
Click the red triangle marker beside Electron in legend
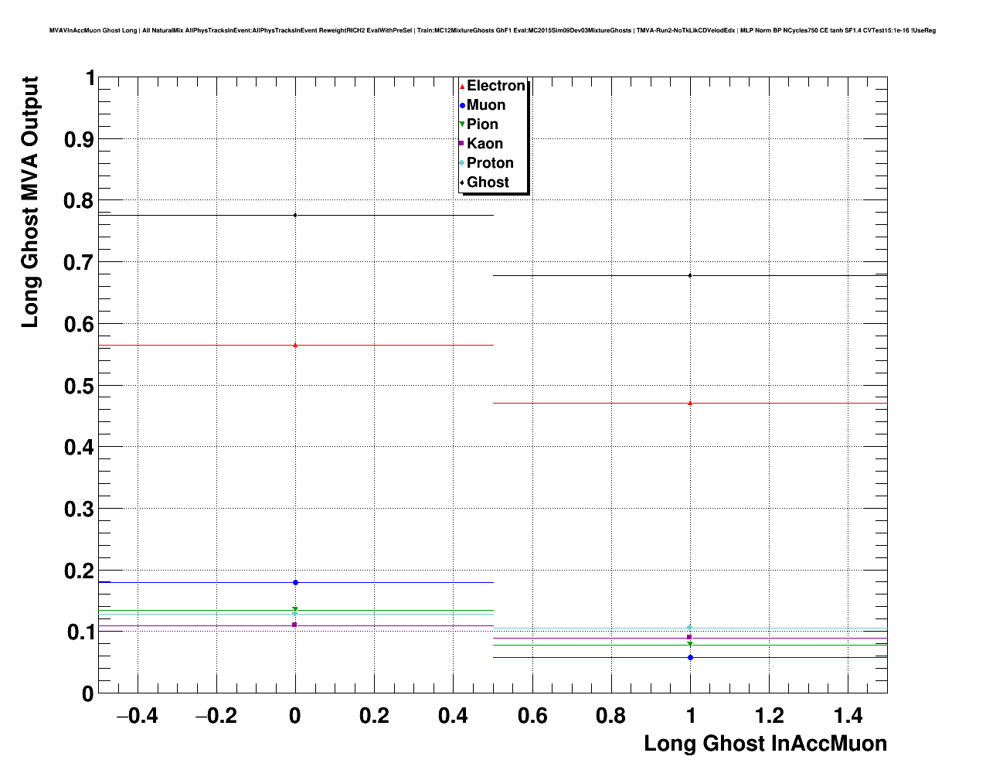[462, 86]
